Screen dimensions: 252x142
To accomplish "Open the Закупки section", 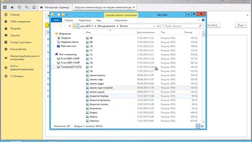I will point(15,35).
